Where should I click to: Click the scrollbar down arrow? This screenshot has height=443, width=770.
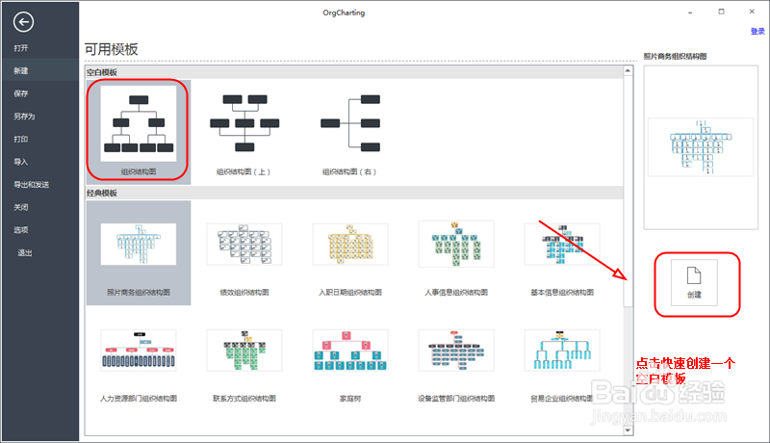pyautogui.click(x=628, y=430)
